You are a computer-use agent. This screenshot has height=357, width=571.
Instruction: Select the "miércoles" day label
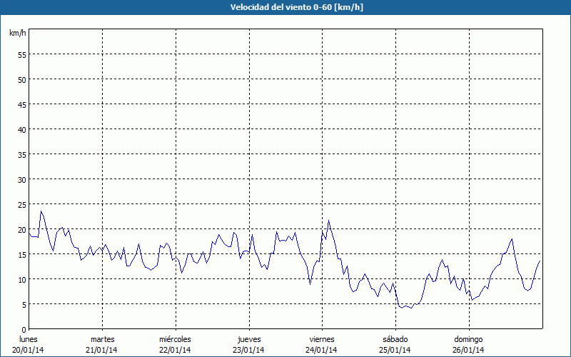(175, 339)
